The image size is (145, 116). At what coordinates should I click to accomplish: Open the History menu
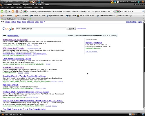19,8
